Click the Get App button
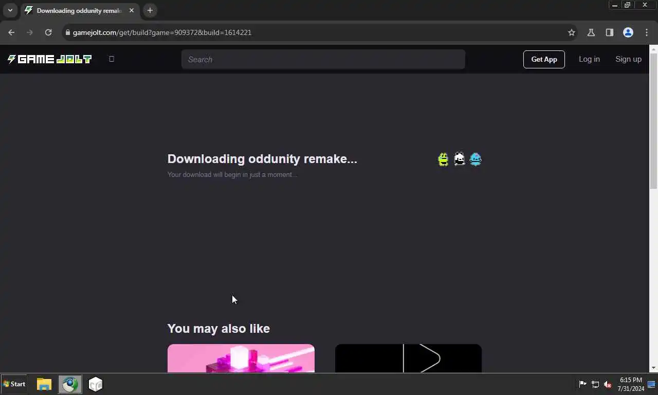This screenshot has height=395, width=658. pyautogui.click(x=544, y=59)
